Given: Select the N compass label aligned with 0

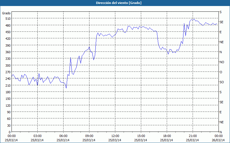Looking at the screenshot, I should pyautogui.click(x=221, y=132).
